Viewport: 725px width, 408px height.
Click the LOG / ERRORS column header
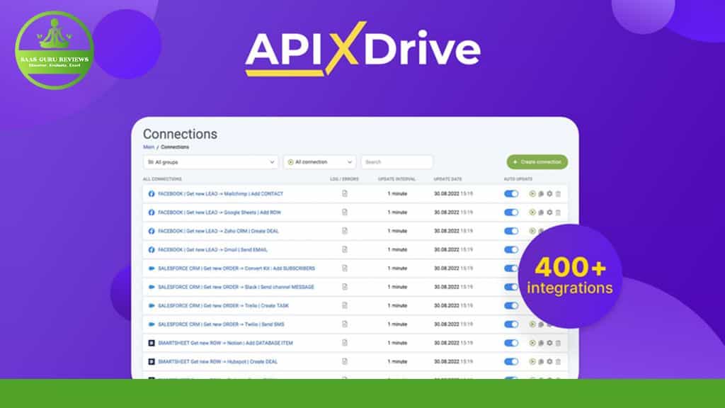click(x=344, y=179)
